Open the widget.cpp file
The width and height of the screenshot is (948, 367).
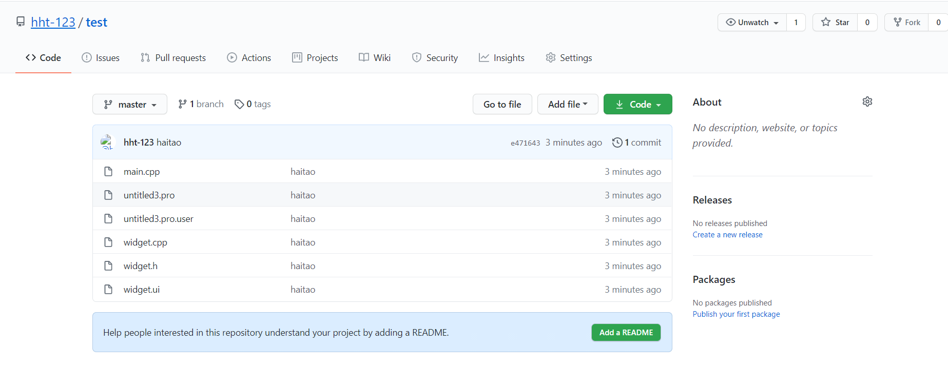[x=145, y=242]
